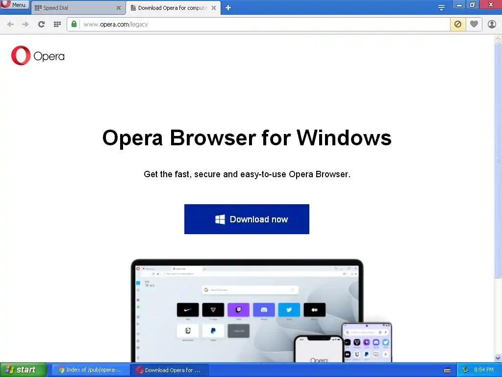Reload the current page

point(41,25)
